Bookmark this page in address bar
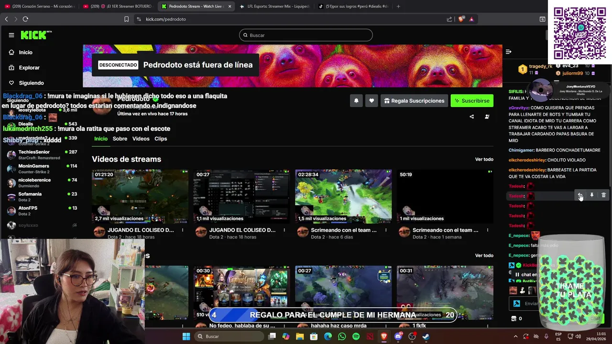 click(126, 19)
